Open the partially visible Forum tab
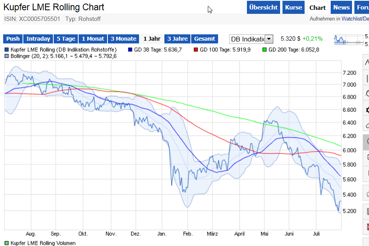This screenshot has width=369, height=246. pos(362,8)
